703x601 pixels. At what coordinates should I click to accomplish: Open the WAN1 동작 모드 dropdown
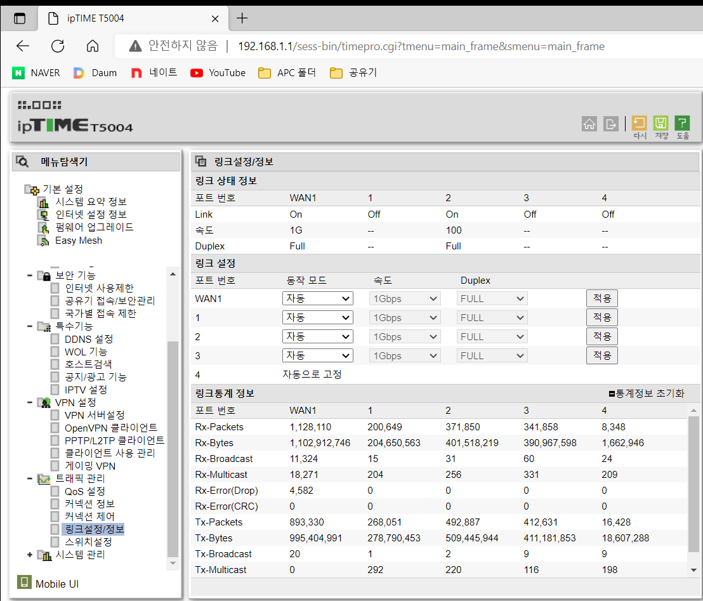click(x=317, y=299)
